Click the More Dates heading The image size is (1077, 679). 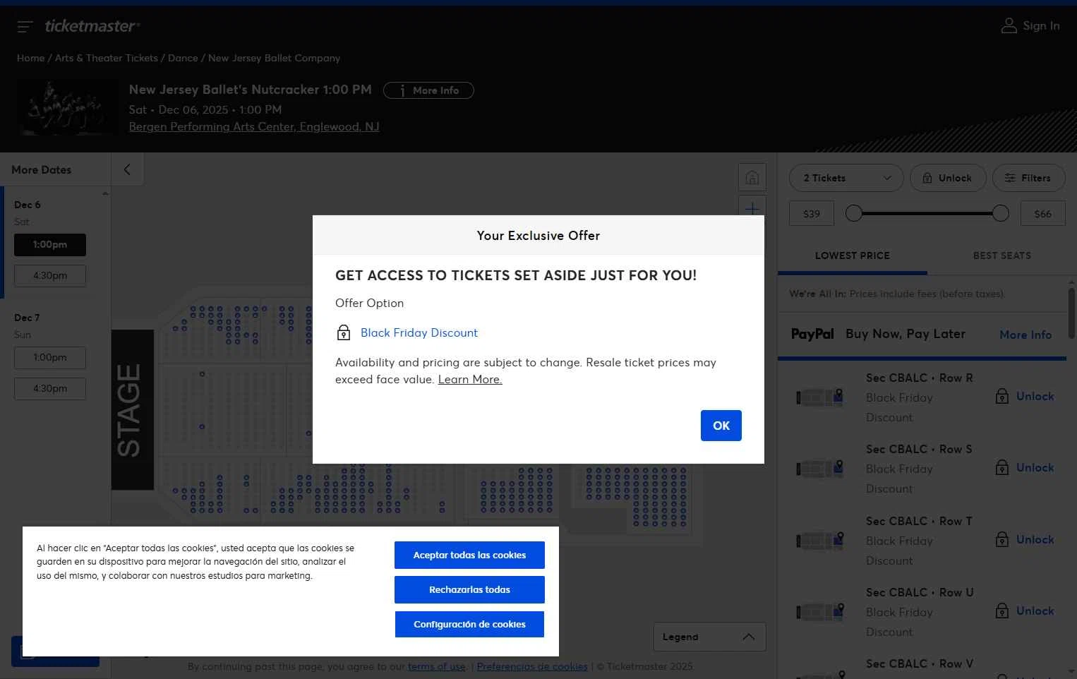tap(41, 170)
